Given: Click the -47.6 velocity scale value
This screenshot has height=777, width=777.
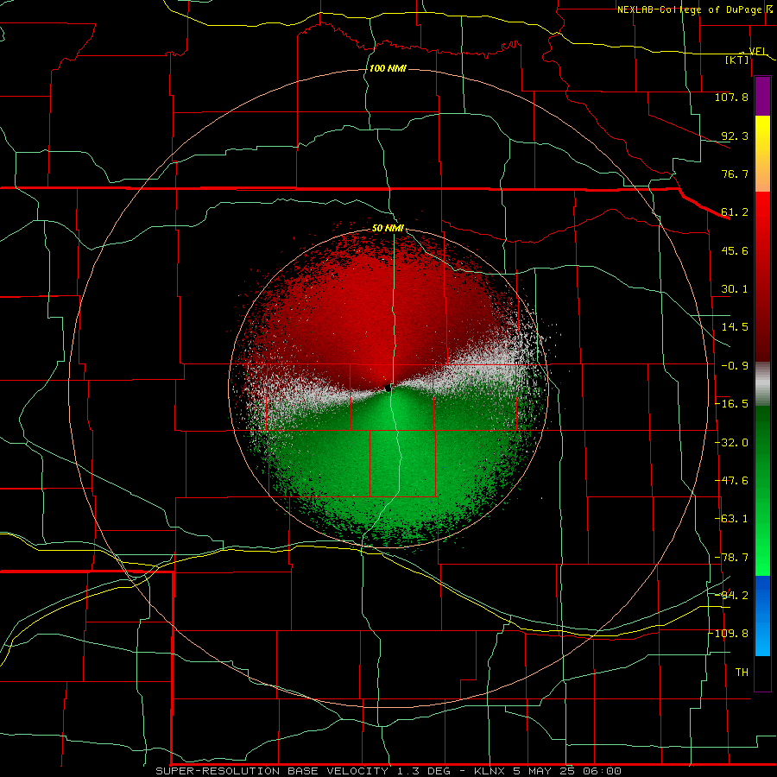Looking at the screenshot, I should tap(731, 481).
